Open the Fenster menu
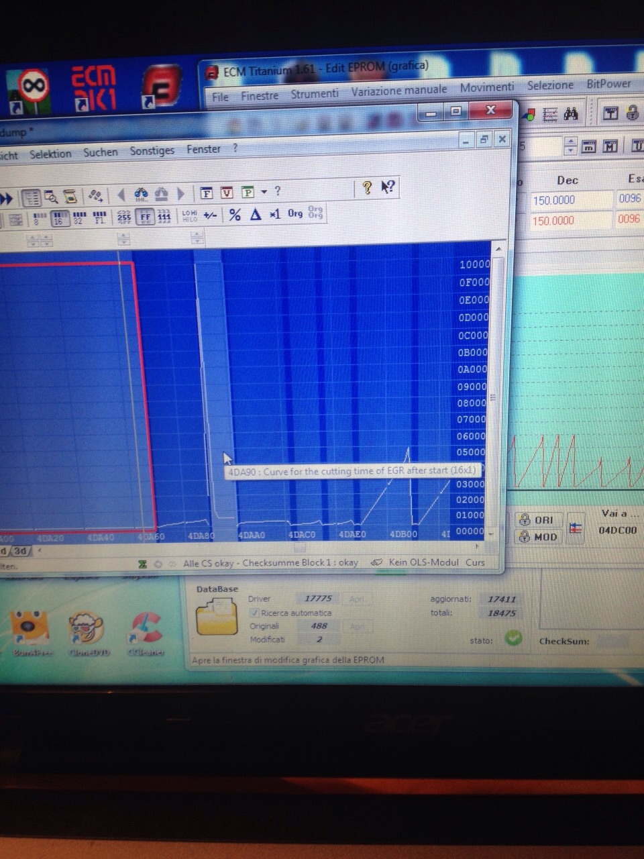 pyautogui.click(x=203, y=149)
